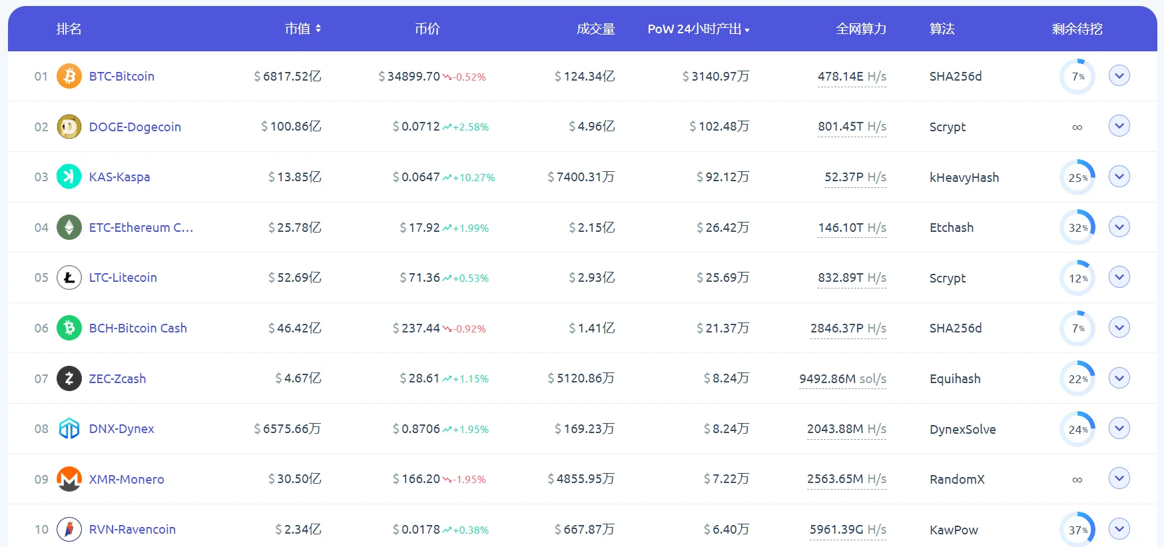The image size is (1164, 547).
Task: Click the Zcash coin logo
Action: coord(69,378)
